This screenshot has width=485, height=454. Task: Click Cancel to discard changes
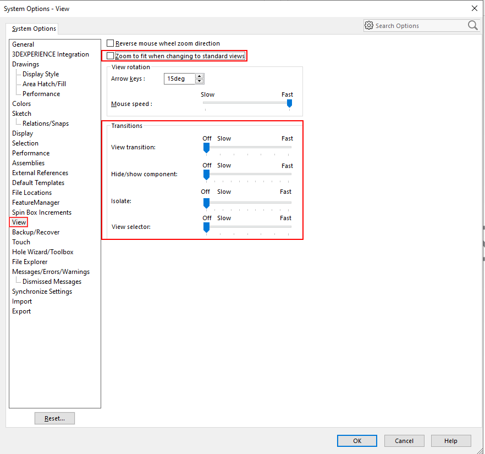pyautogui.click(x=404, y=440)
